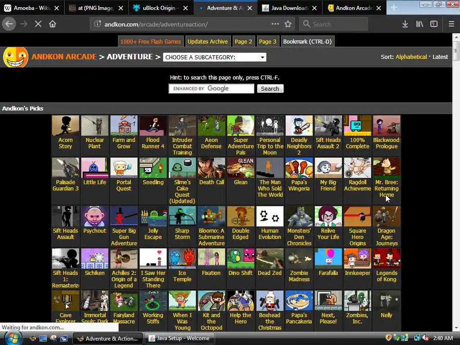Viewport: 460px width, 345px height.
Task: Toggle the sidebar icon in Firefox toolbar
Action: pos(434,24)
